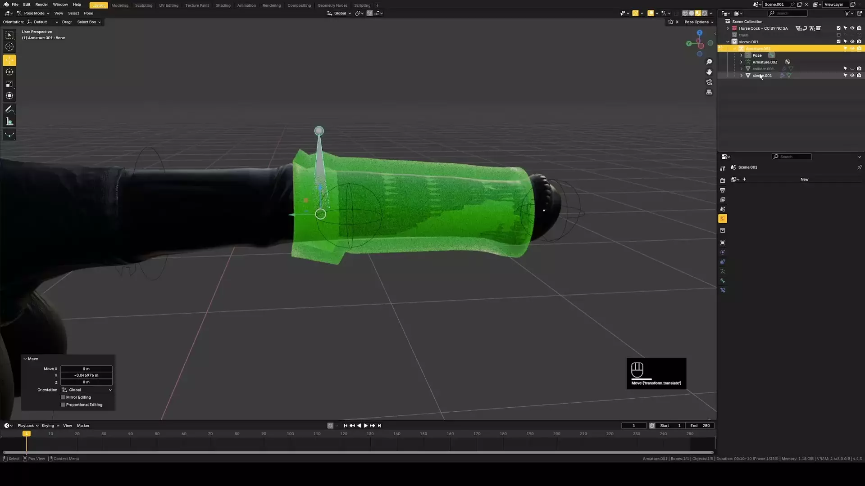Select the Rotate tool in toolbar
The image size is (865, 486).
click(9, 72)
